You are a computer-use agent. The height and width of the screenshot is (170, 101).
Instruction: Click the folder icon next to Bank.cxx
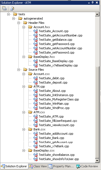point(30,129)
